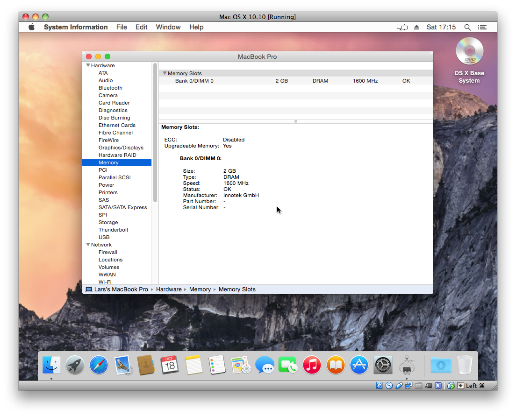Screen dimensions: 516x416
Task: Click the pane splitter handle dot
Action: coord(296,121)
